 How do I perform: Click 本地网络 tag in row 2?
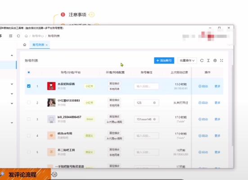114,105
